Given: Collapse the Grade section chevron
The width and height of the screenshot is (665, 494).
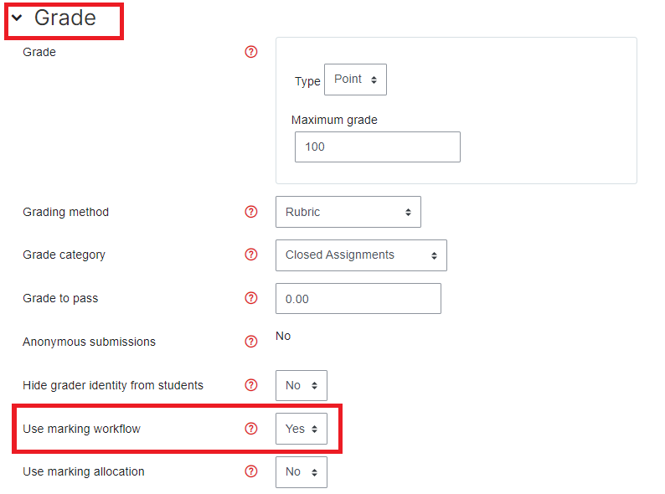Looking at the screenshot, I should point(17,18).
